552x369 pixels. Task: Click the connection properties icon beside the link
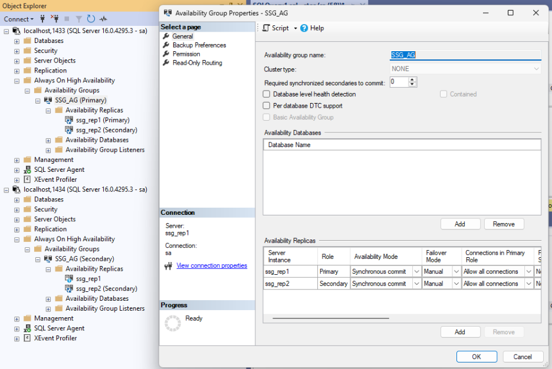tap(168, 266)
